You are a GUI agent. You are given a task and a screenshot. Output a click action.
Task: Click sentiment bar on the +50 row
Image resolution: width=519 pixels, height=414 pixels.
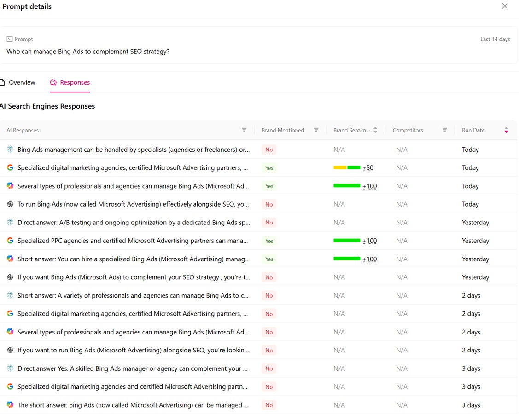[x=347, y=167]
